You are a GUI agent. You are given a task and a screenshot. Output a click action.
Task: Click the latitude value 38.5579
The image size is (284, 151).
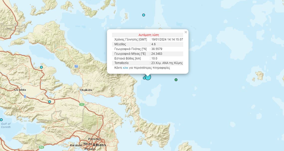coord(157,49)
